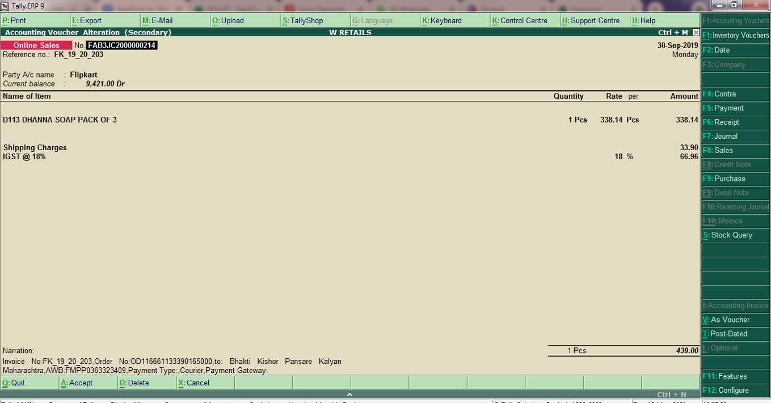771x403 pixels.
Task: Click F1 Inventory Vouchers button
Action: coord(736,35)
